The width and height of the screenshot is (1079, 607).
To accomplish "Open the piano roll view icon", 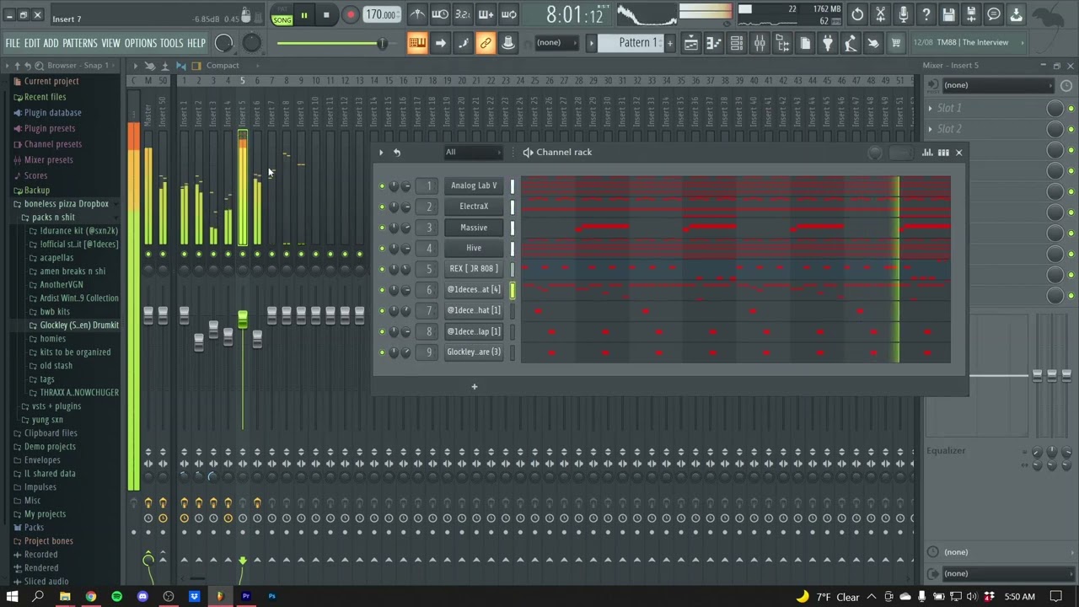I will [714, 43].
